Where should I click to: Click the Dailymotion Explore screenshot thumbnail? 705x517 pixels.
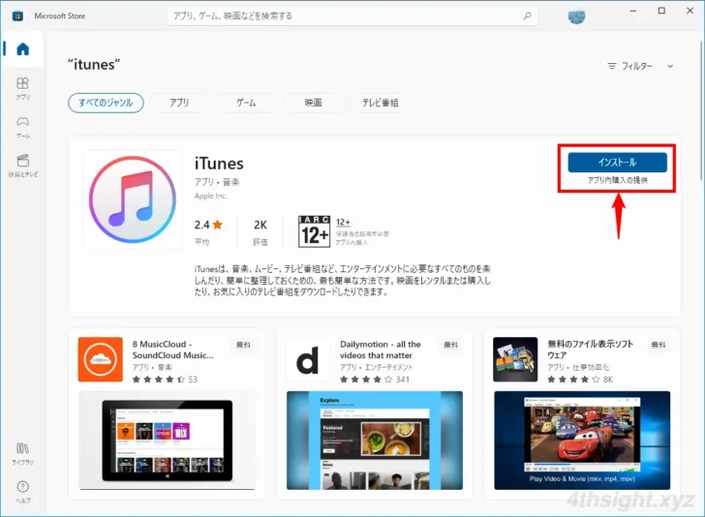[375, 441]
